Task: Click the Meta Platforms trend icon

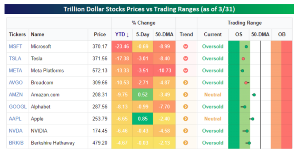Action: pos(186,71)
